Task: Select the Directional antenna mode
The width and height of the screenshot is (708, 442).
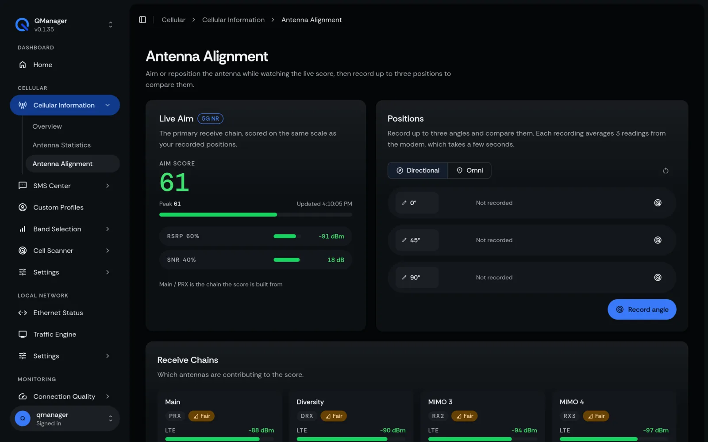Action: 418,171
